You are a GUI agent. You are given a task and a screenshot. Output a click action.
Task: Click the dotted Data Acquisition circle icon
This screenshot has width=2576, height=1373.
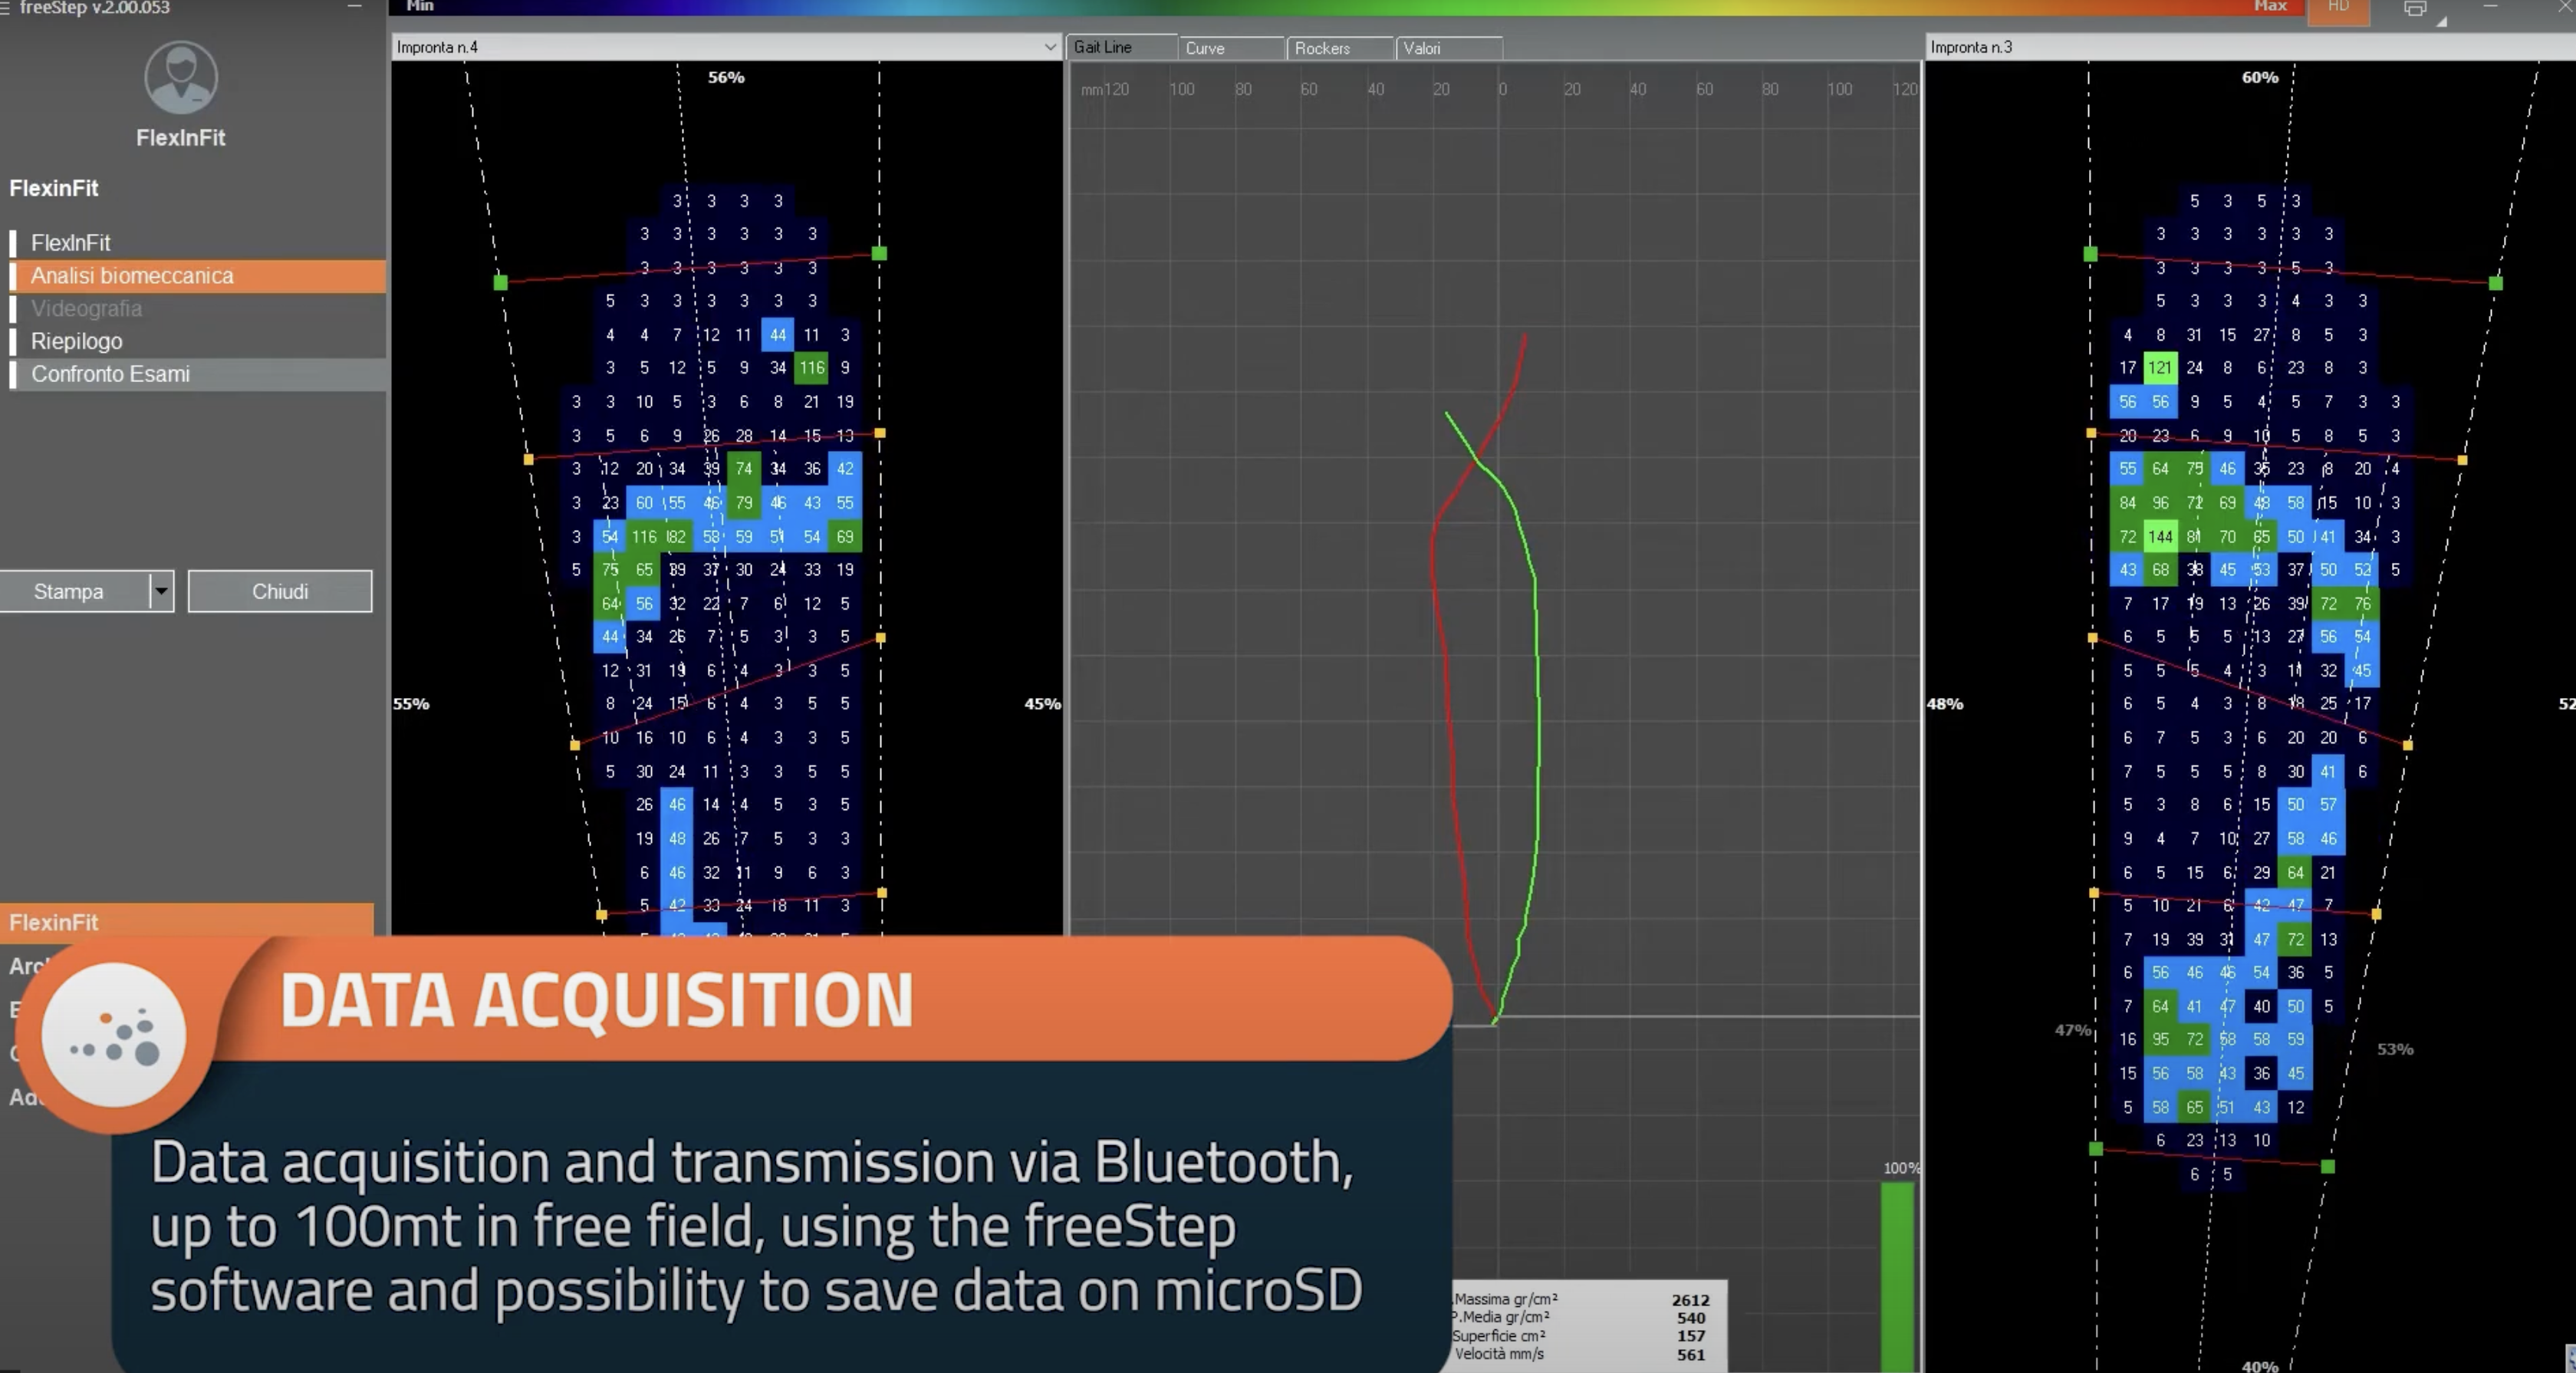point(115,1036)
